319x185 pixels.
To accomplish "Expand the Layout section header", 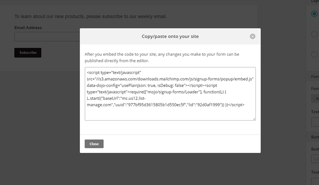I will click(314, 2).
